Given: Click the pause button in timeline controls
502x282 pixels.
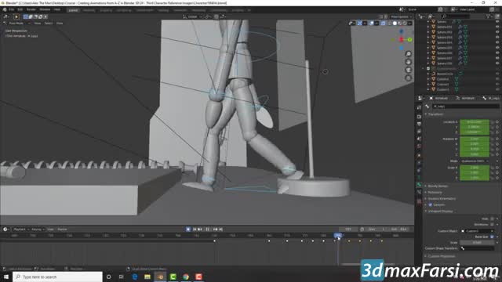Looking at the screenshot, I should tap(207, 230).
